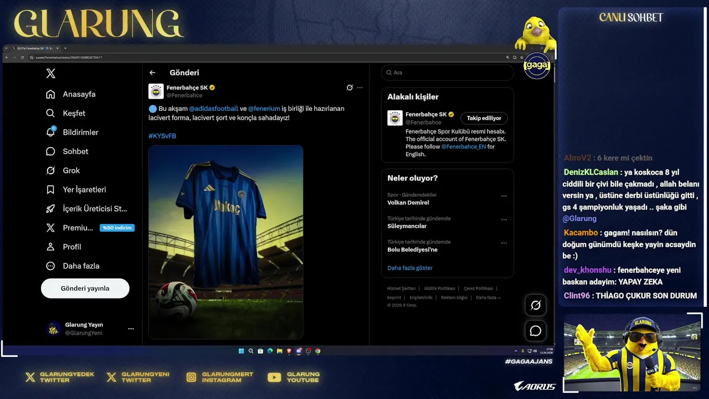Open Bildirimler notifications
709x399 pixels.
coord(71,132)
